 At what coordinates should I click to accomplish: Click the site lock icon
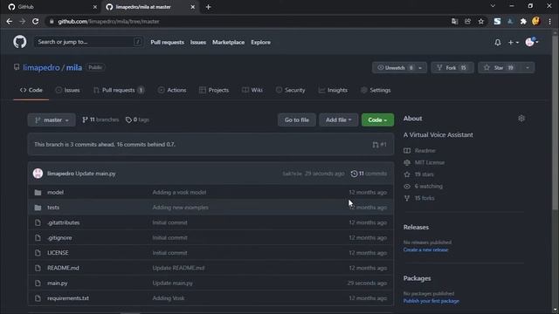52,21
